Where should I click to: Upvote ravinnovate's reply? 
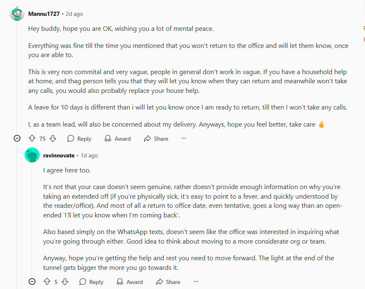point(47,282)
